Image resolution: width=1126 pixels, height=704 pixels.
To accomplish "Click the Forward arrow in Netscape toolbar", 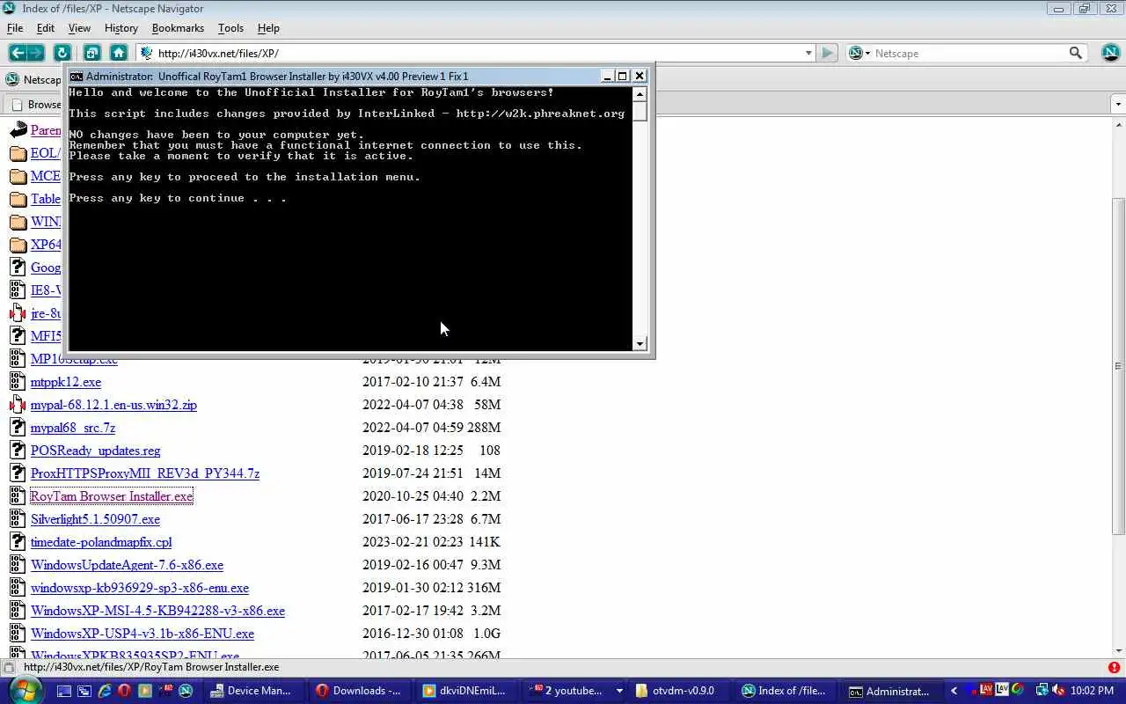I will [x=38, y=53].
